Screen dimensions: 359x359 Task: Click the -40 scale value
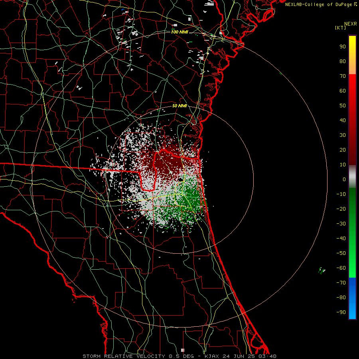pos(341,239)
